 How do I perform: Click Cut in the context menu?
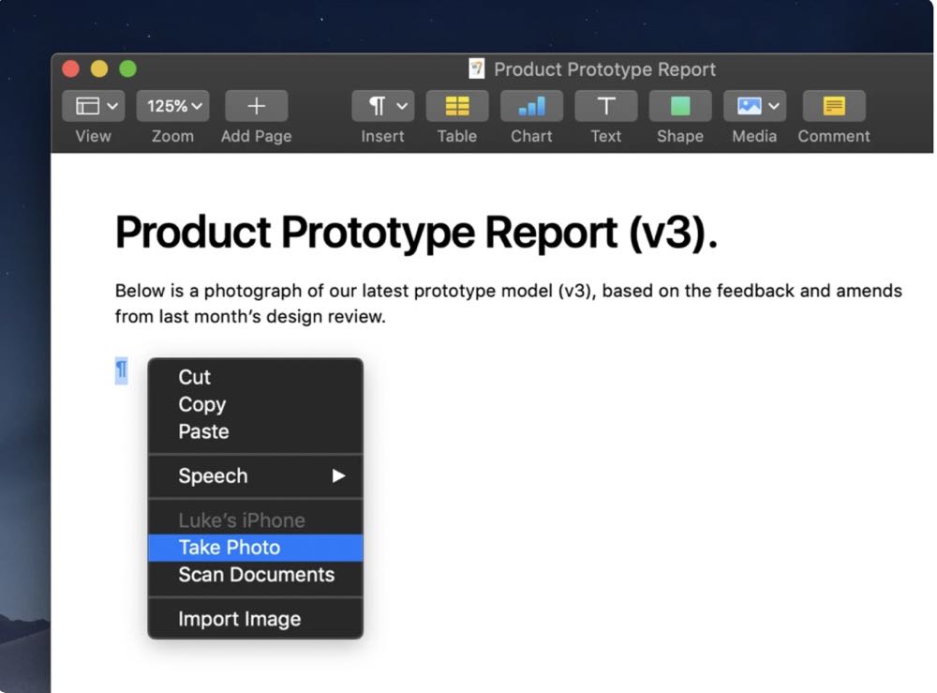[x=195, y=377]
